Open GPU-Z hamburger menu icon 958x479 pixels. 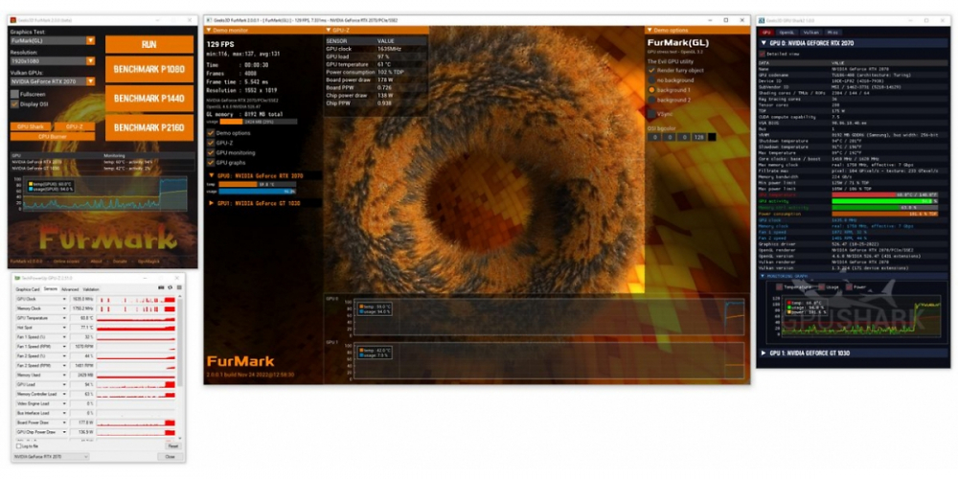tap(179, 287)
